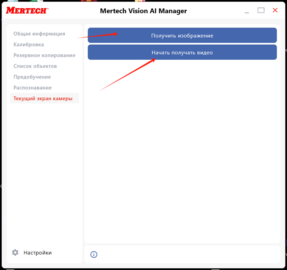Click the Начать получать видео button
This screenshot has height=270, width=287.
tap(182, 52)
